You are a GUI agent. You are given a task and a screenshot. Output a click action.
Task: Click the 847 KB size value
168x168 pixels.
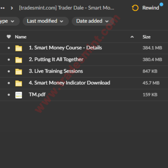click(150, 71)
